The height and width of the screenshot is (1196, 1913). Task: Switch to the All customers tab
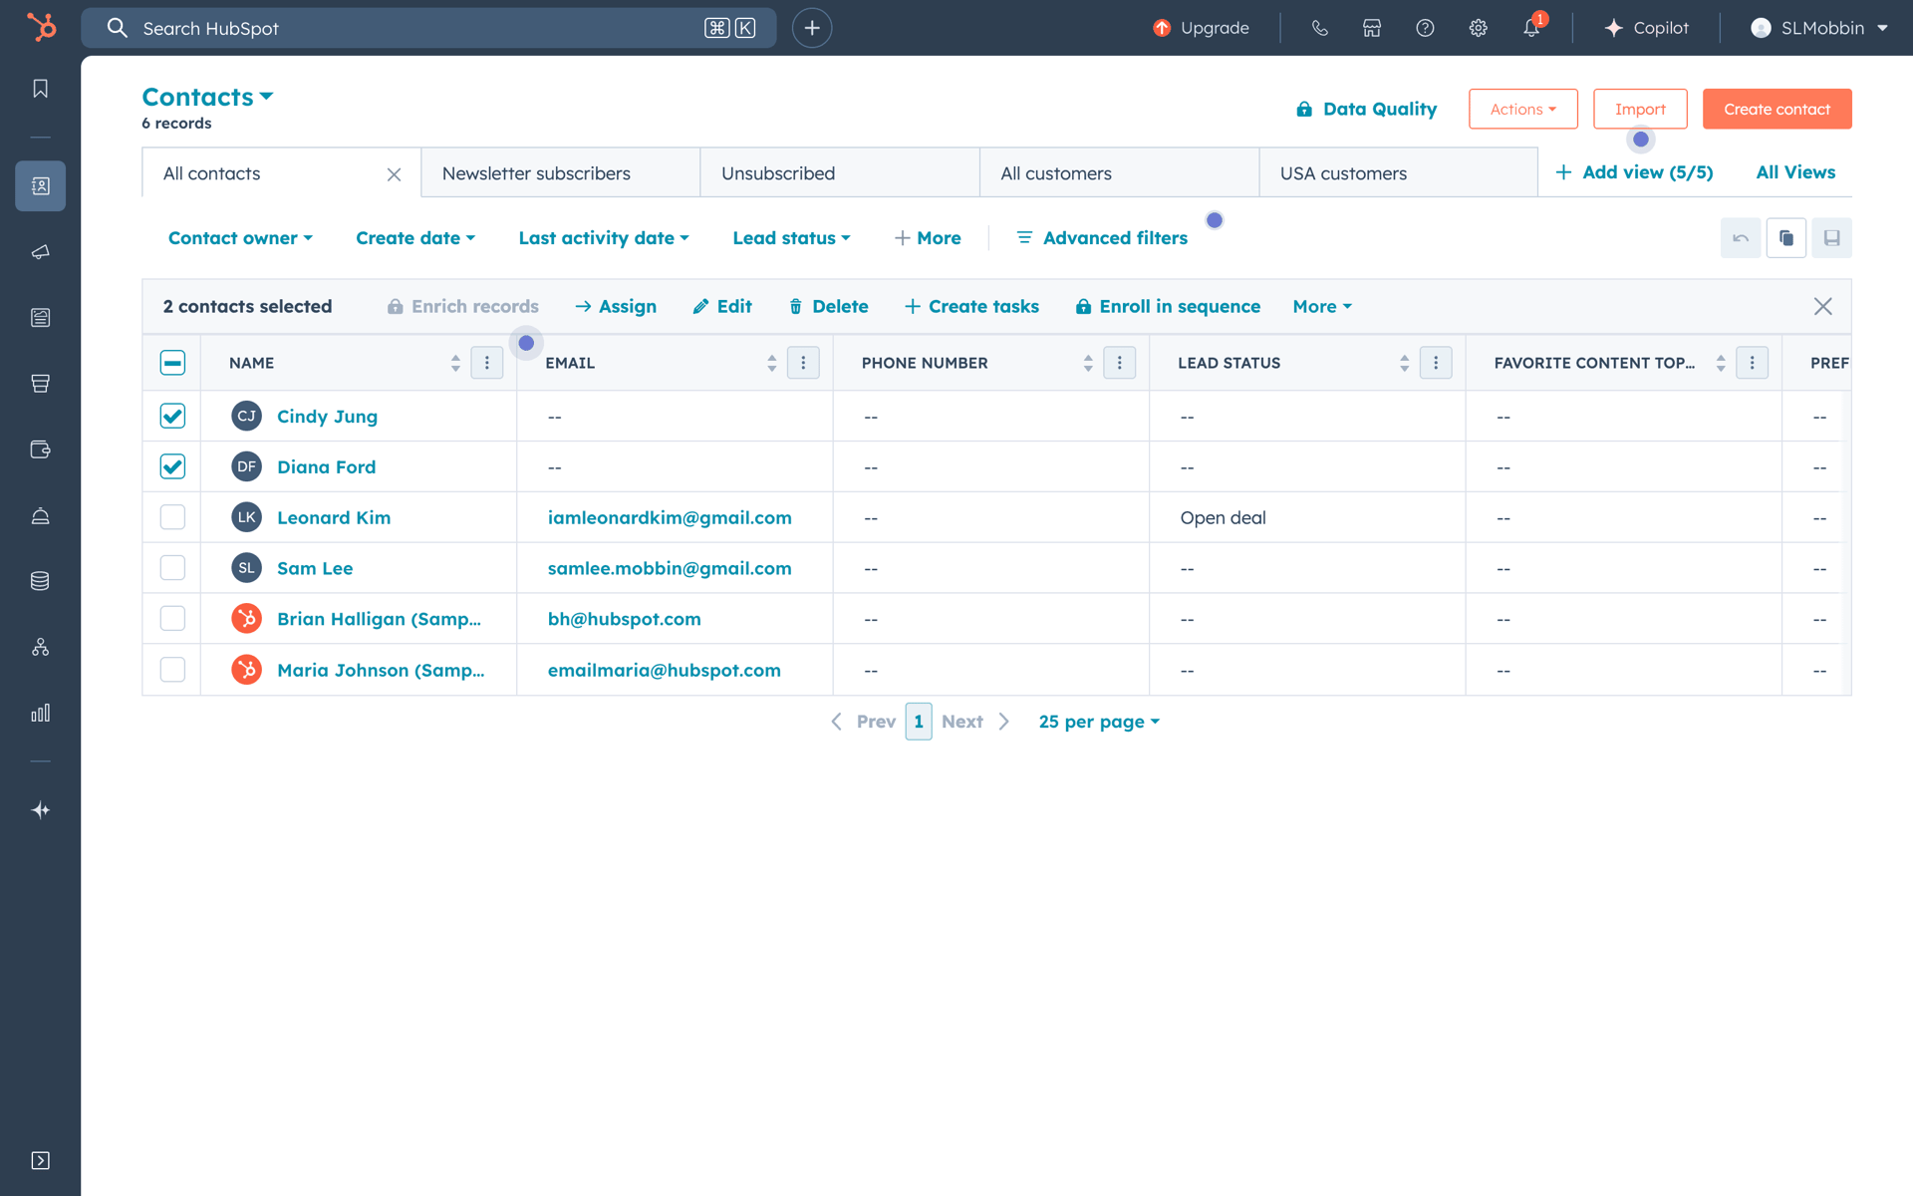[x=1120, y=173]
